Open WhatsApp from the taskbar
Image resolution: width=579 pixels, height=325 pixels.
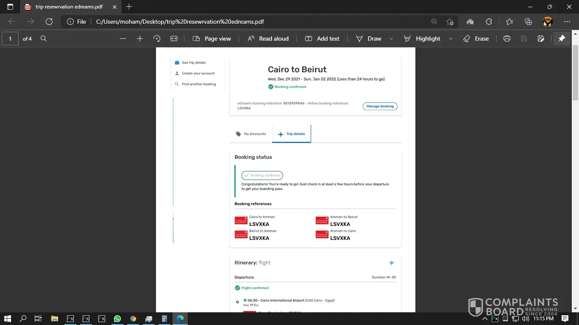tap(117, 319)
